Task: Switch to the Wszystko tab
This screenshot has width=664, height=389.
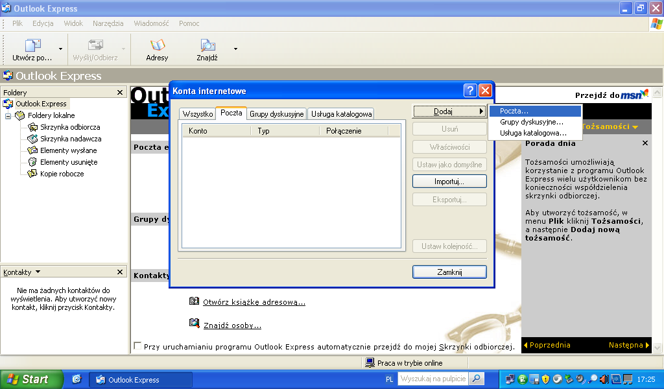Action: click(x=197, y=114)
